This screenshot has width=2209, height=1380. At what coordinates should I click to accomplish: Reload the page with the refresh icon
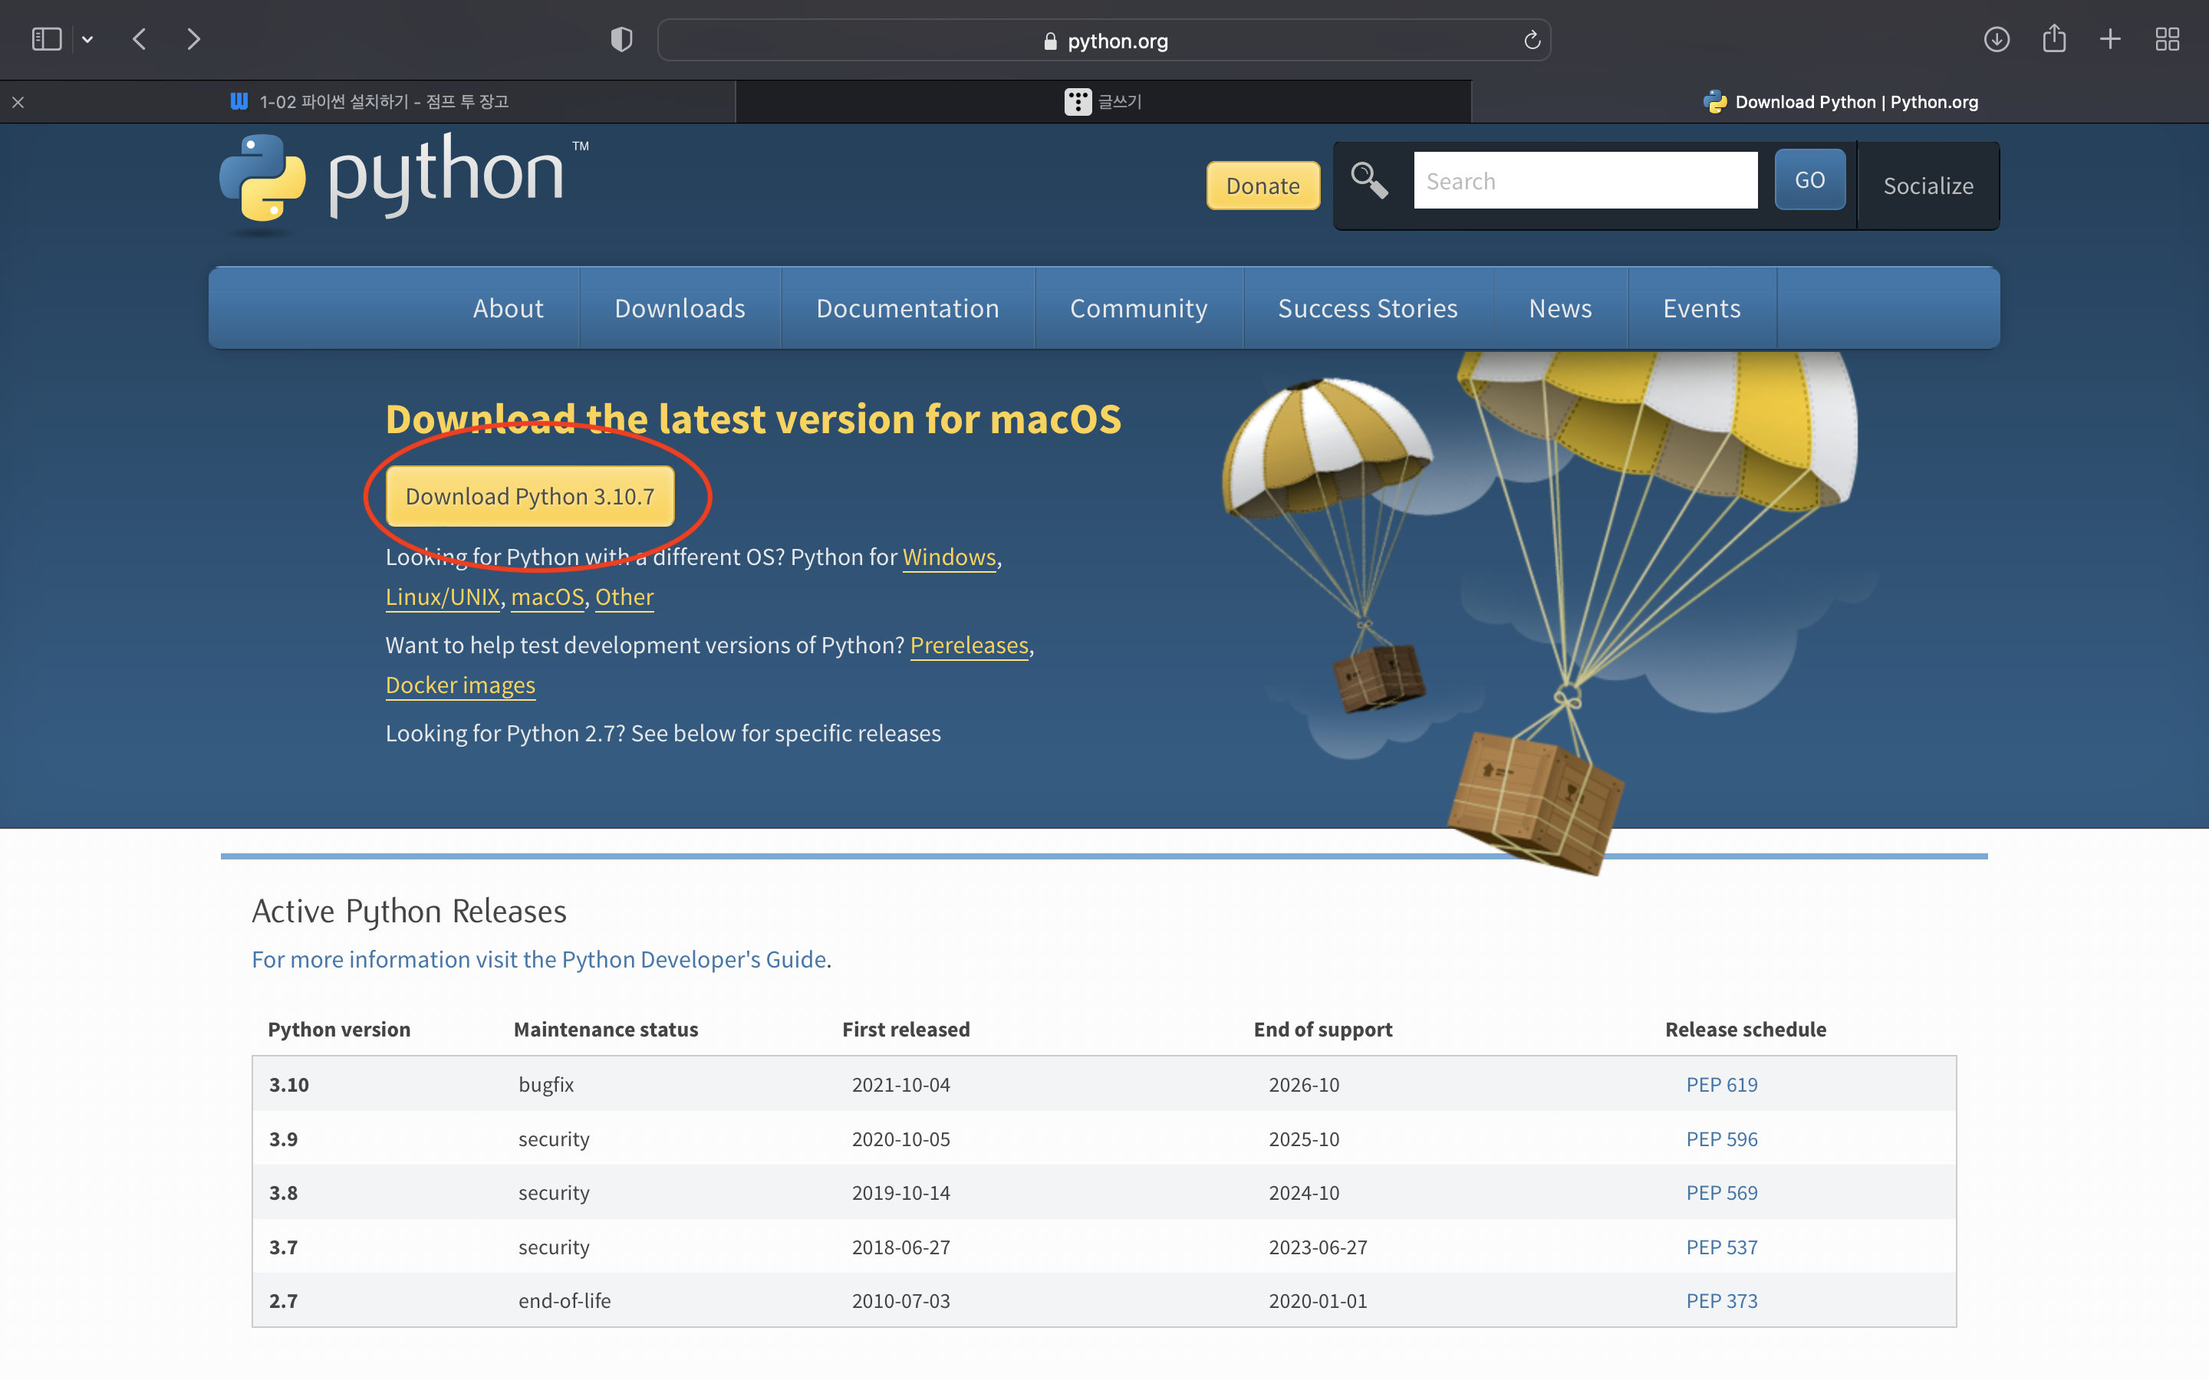[x=1532, y=40]
